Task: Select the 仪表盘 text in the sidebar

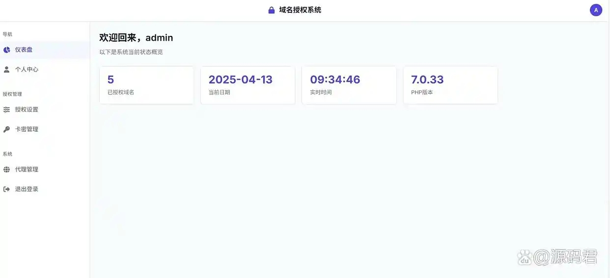Action: [x=24, y=50]
